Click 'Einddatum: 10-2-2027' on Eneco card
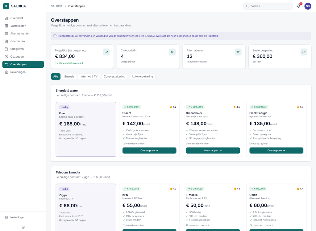316x231 pixels. pyautogui.click(x=71, y=135)
